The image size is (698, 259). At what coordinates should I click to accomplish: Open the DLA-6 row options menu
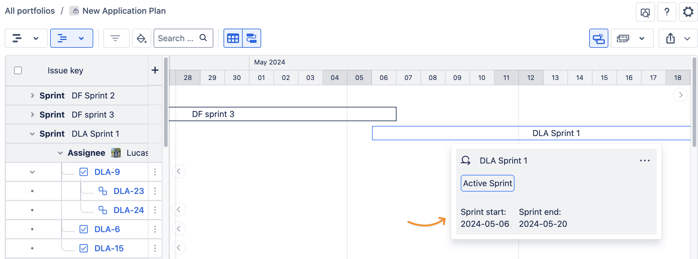tap(155, 229)
